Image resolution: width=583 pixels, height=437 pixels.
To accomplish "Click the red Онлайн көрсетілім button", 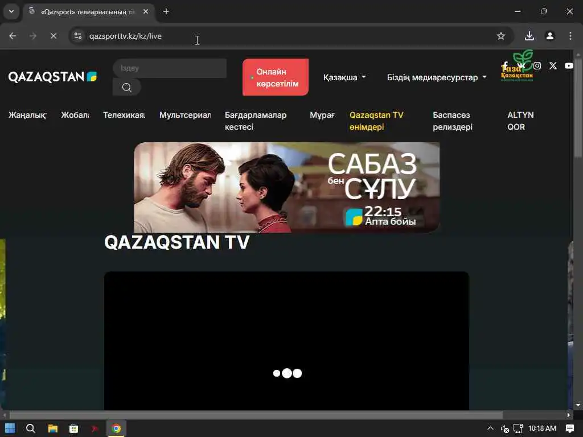I will (276, 77).
